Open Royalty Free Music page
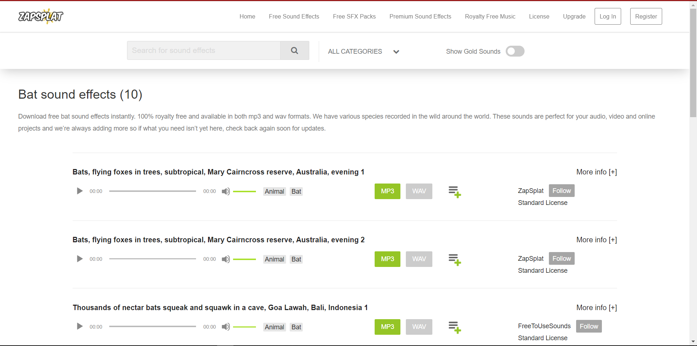This screenshot has height=346, width=697. tap(490, 16)
